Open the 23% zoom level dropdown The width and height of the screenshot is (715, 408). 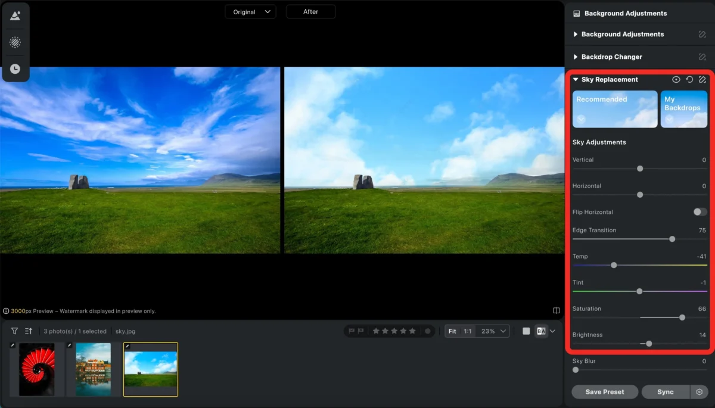[494, 331]
